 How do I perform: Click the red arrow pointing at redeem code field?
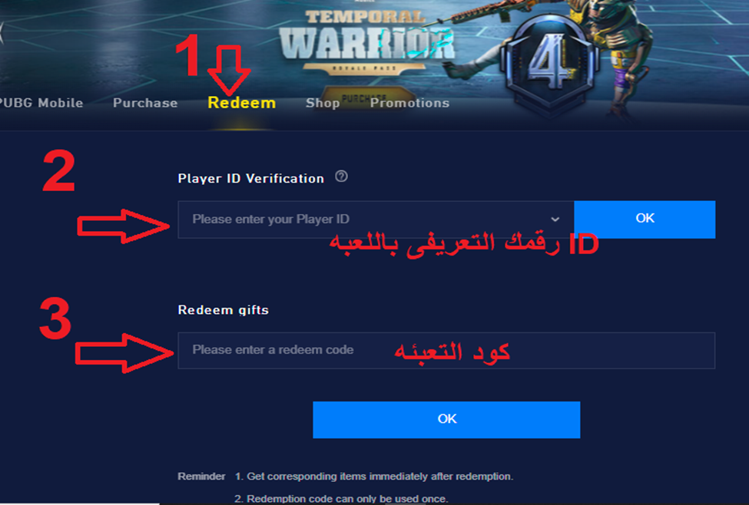[124, 353]
